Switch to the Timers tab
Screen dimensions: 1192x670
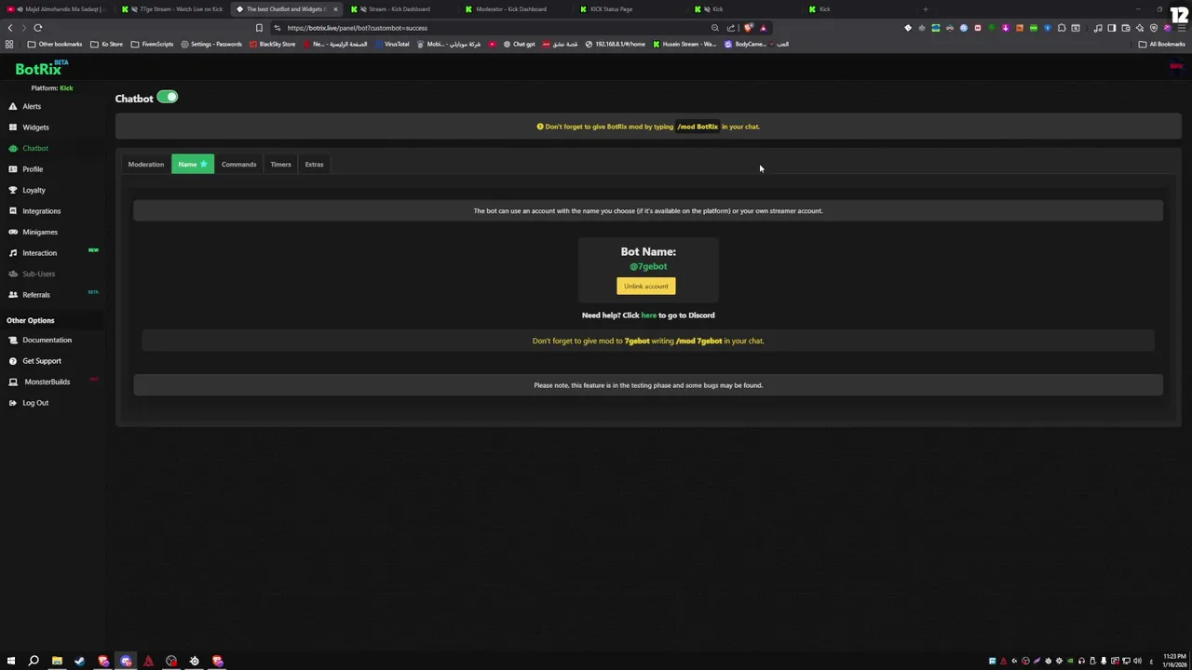point(280,165)
